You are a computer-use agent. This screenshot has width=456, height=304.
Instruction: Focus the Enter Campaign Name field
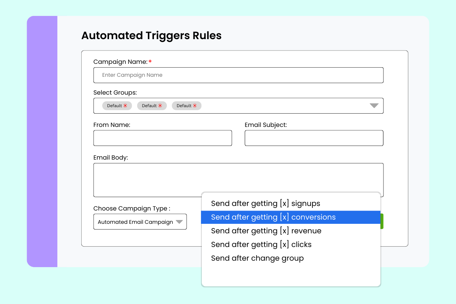(238, 75)
